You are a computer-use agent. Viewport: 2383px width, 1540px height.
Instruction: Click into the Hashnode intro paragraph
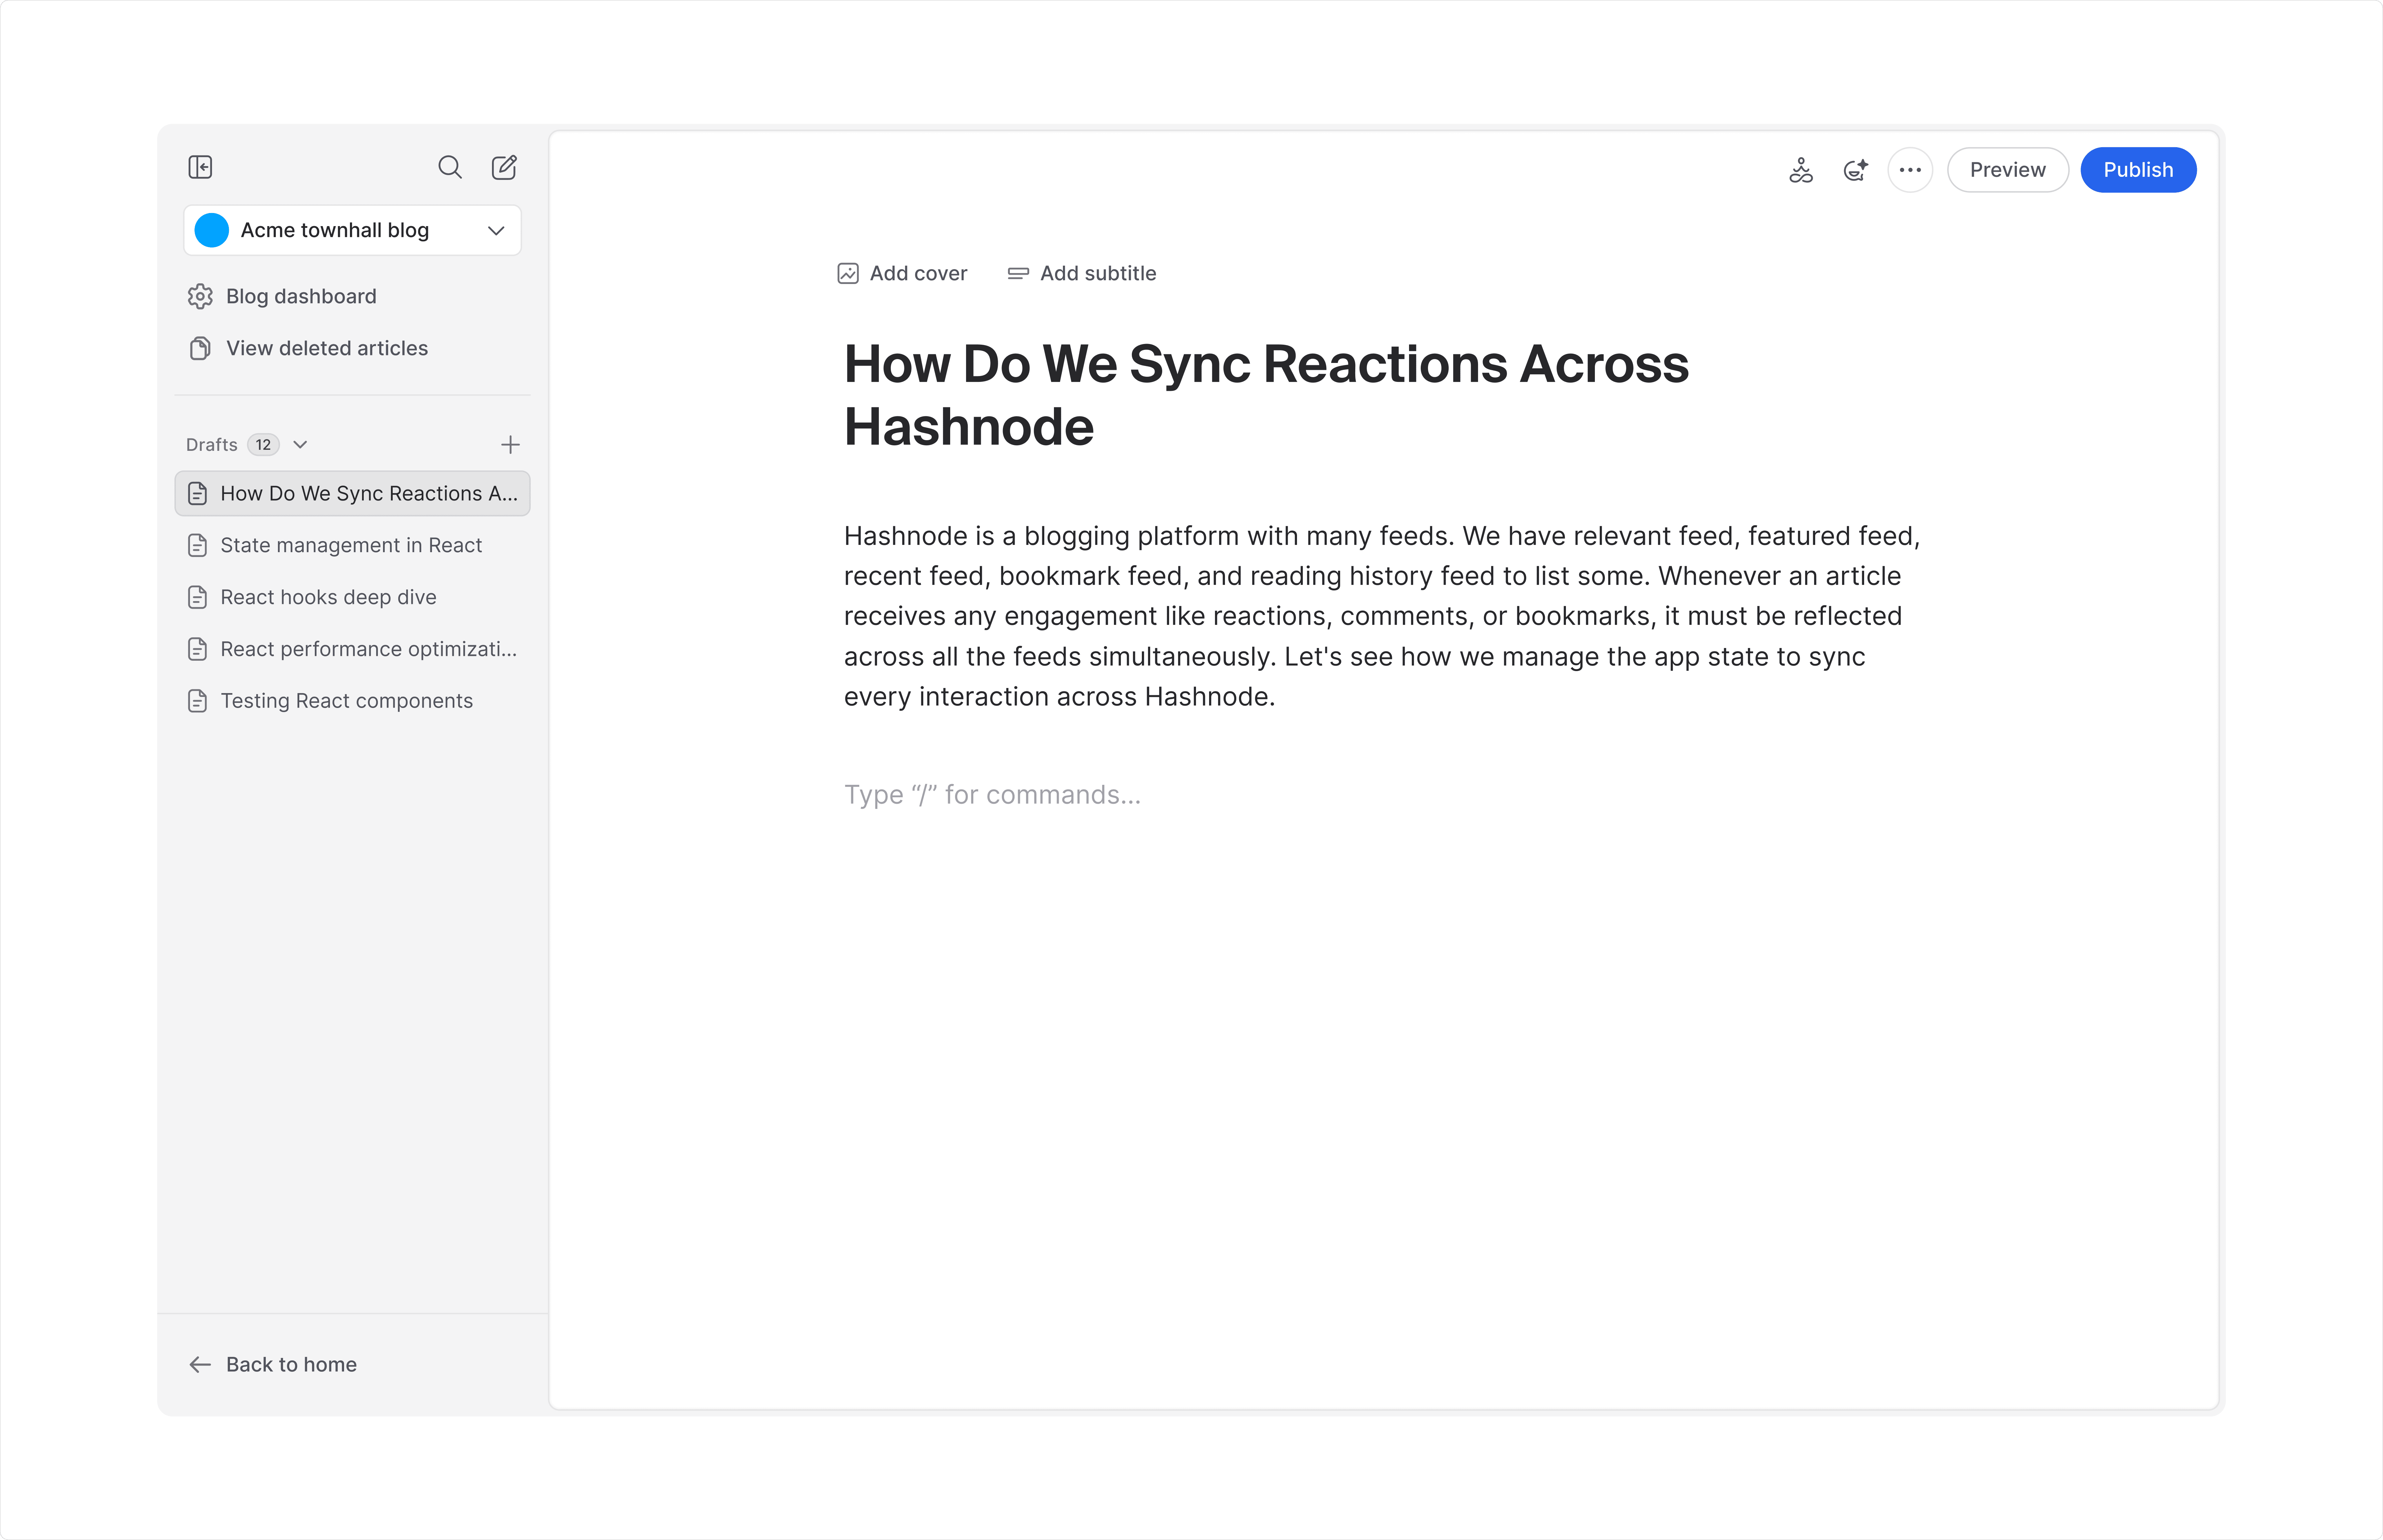(1382, 616)
